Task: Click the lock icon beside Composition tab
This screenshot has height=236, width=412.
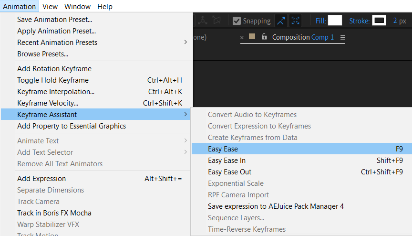Action: tap(264, 37)
